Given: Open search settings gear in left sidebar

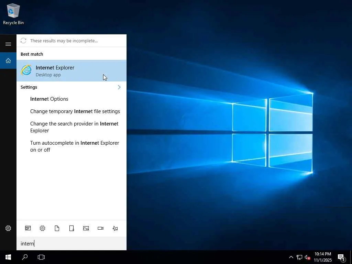Looking at the screenshot, I should click(x=8, y=228).
